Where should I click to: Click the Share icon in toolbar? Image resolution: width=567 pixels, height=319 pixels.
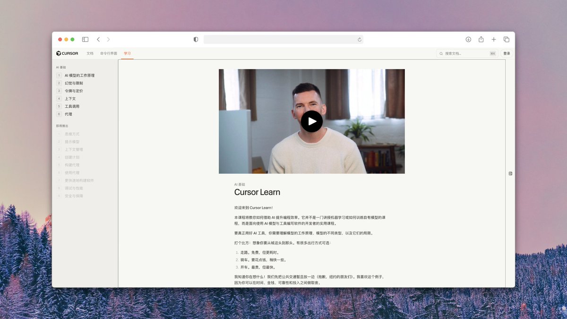point(481,39)
